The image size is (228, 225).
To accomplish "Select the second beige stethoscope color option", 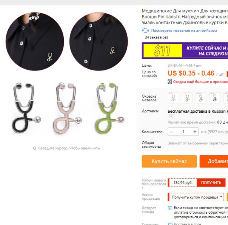I will [187, 98].
